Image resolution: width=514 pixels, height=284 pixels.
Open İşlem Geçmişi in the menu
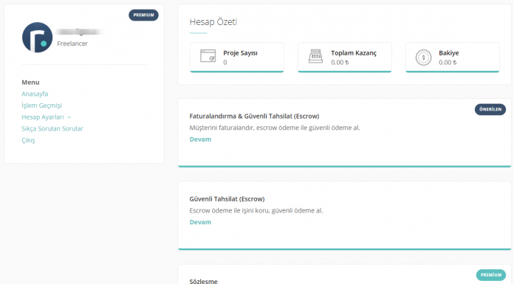pos(41,105)
